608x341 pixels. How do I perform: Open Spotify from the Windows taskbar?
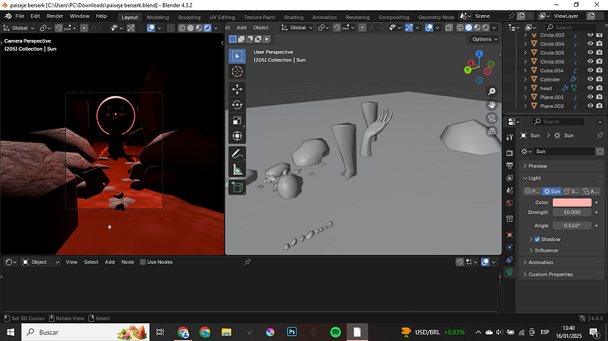[x=334, y=332]
